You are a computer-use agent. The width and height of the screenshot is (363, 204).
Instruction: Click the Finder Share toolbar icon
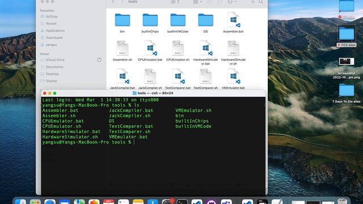(209, 2)
